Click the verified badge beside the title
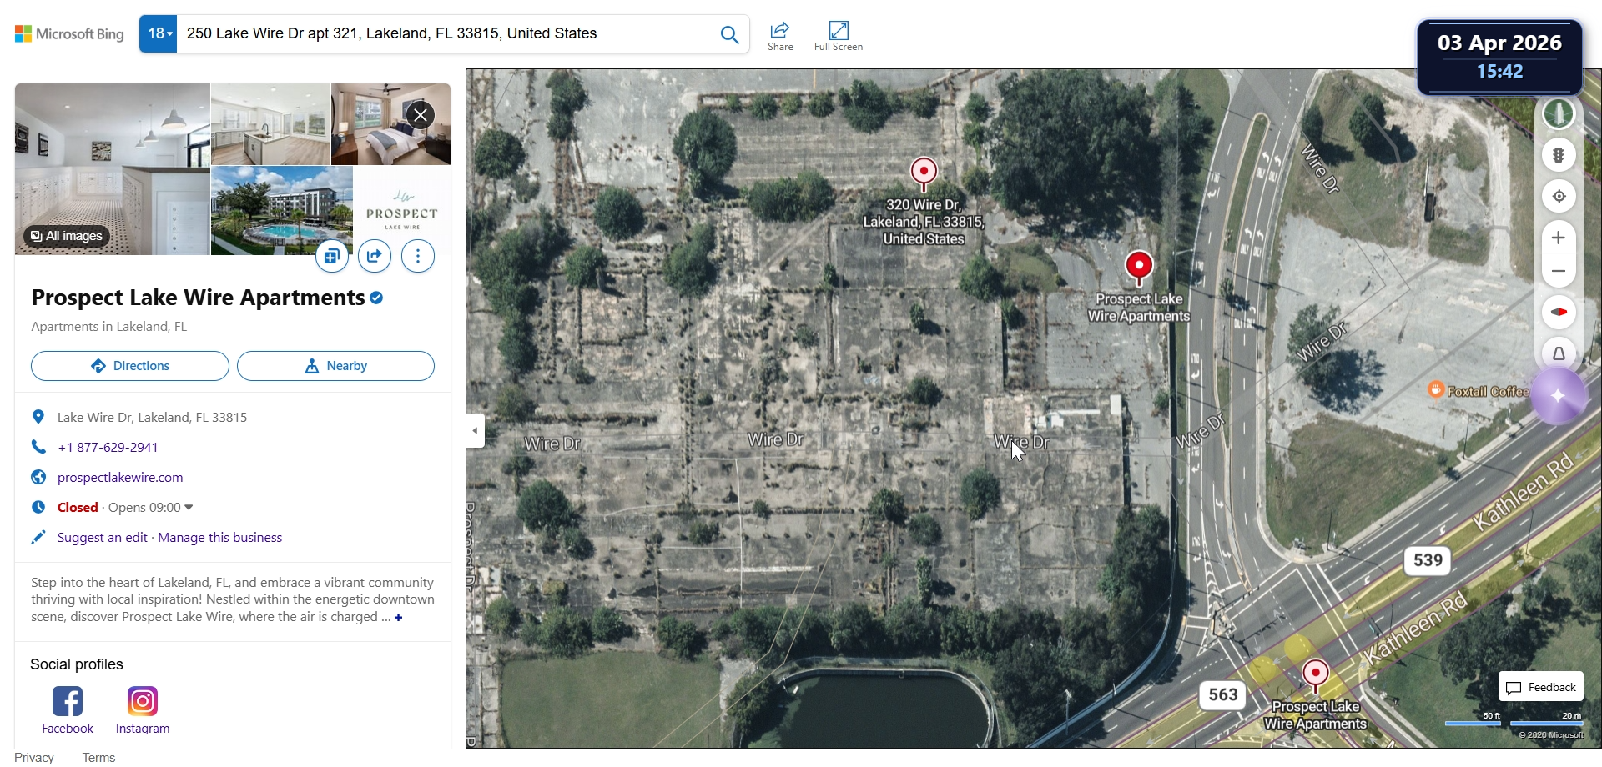 tap(376, 298)
